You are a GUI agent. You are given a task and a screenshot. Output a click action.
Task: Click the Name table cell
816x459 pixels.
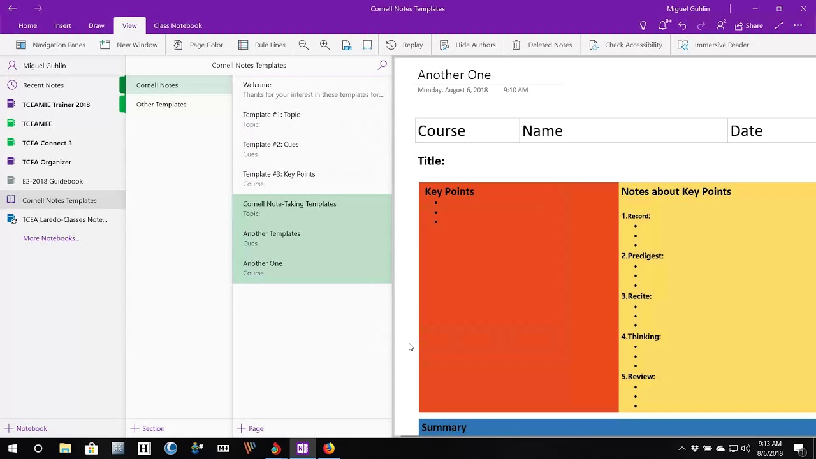click(623, 131)
